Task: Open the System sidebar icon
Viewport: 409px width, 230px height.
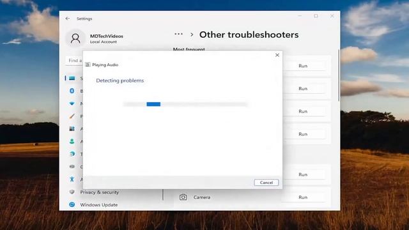Action: 72,78
